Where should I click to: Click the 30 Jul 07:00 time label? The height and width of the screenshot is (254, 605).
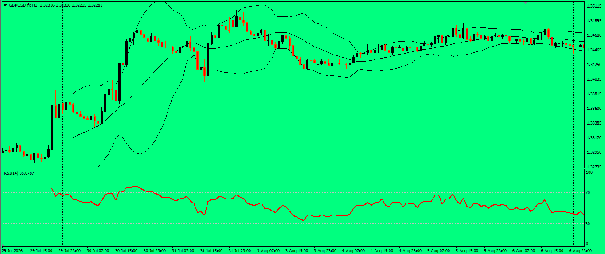(98, 251)
